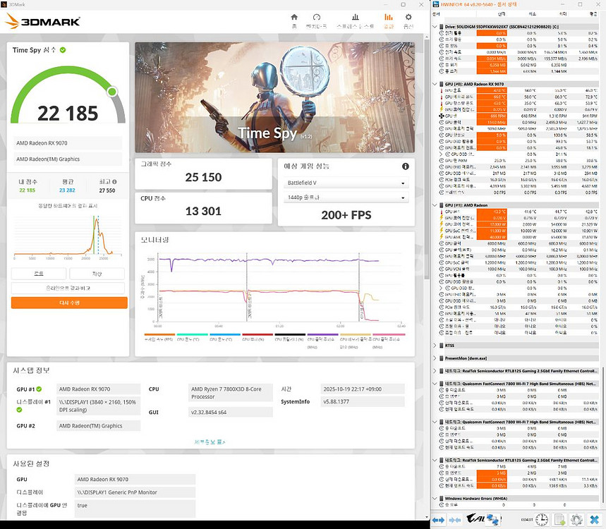Click the orange run again button
The image size is (606, 529).
point(69,303)
